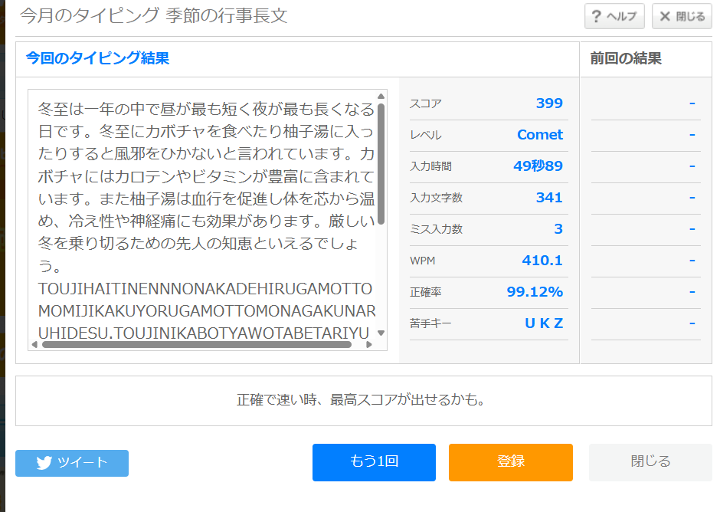Click the ツイート Twitter share button
Image resolution: width=720 pixels, height=512 pixels.
coord(72,463)
